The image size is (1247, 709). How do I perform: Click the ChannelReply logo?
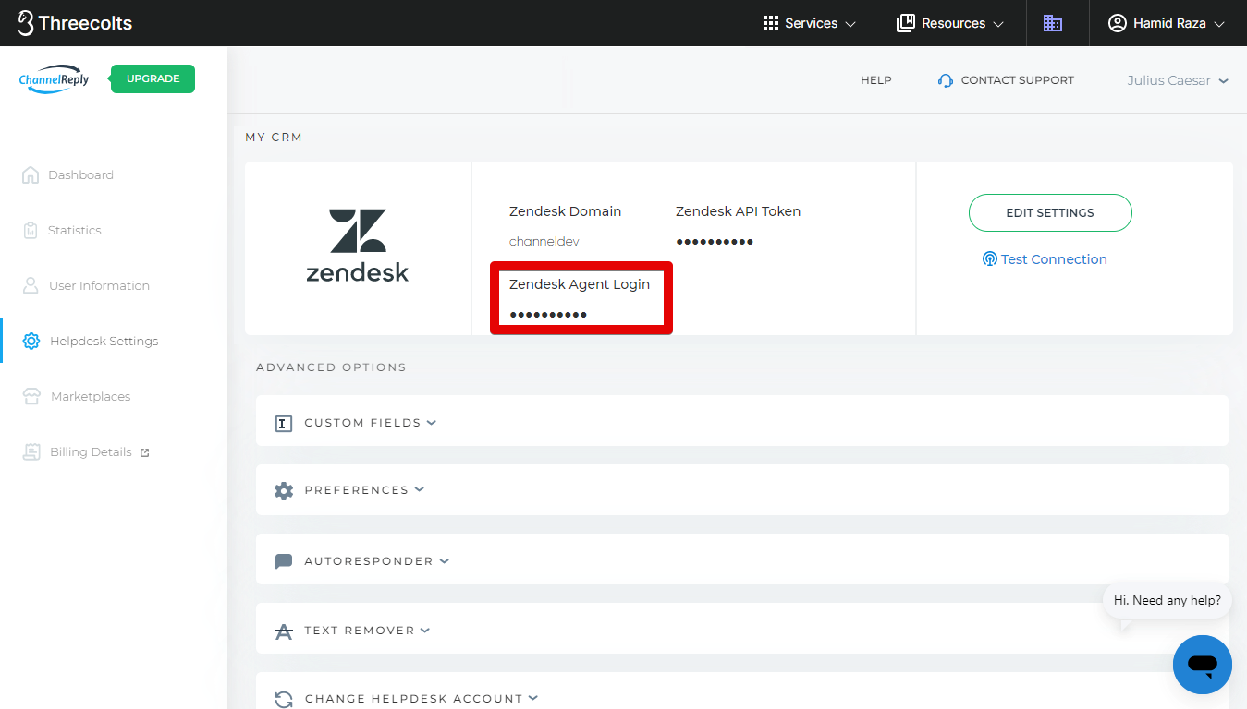tap(54, 79)
